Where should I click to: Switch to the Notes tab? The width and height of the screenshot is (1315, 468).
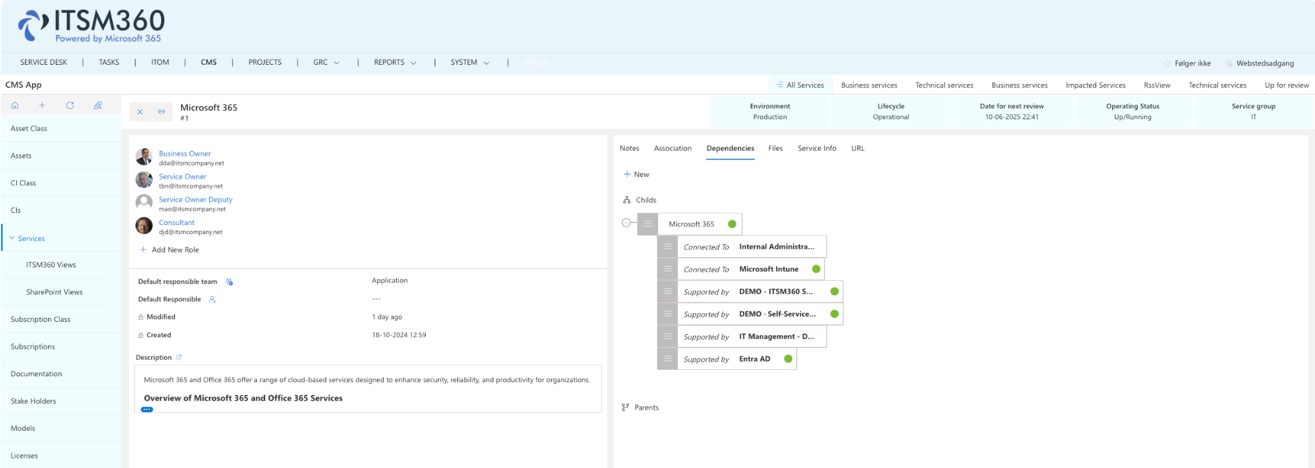[629, 148]
